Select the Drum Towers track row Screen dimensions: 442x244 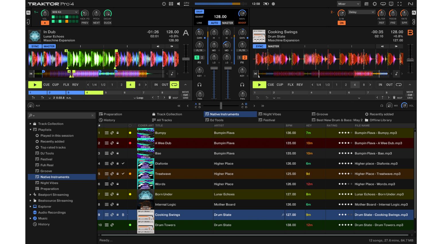coord(201,225)
